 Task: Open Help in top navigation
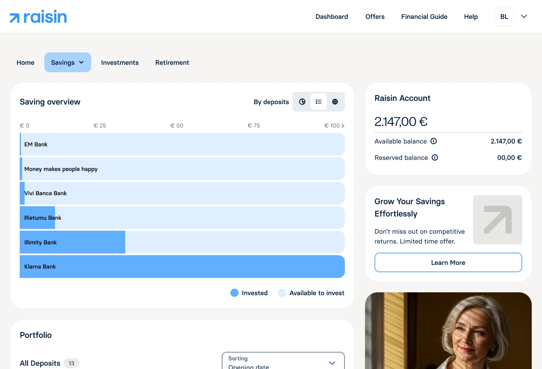pyautogui.click(x=471, y=16)
